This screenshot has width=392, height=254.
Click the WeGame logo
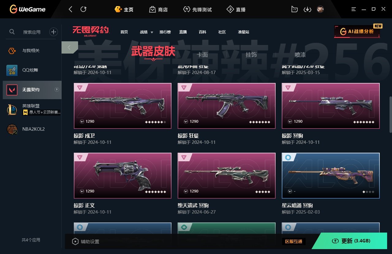[x=28, y=9]
